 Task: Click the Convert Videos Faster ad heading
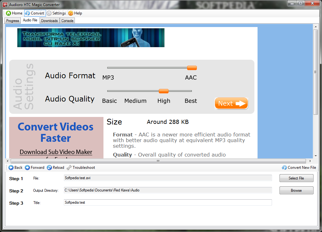coord(56,132)
